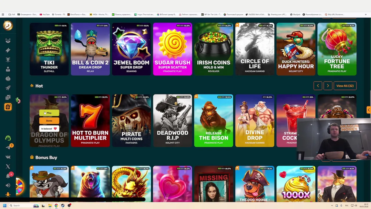The height and width of the screenshot is (209, 371).
Task: Toggle the light bulb theme icon
Action: pyautogui.click(x=8, y=195)
